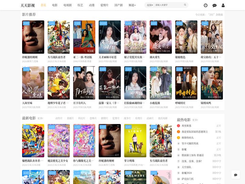Open the 头号战队豪兽者 poster in 影片推荐
245x184 pixels.
[59, 37]
